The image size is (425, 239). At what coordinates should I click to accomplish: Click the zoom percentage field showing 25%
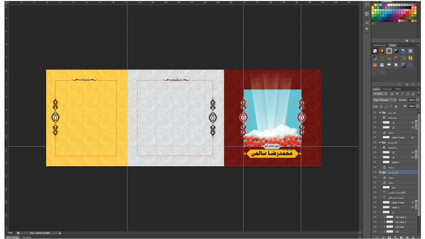point(10,233)
